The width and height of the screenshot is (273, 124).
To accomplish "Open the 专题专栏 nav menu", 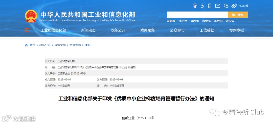I will tap(237, 30).
